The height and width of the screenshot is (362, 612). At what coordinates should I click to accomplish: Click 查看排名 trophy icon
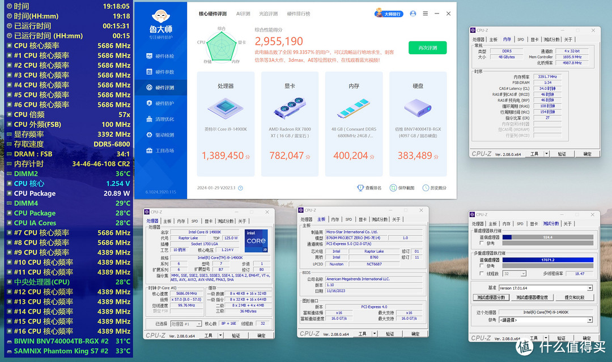[x=360, y=188]
